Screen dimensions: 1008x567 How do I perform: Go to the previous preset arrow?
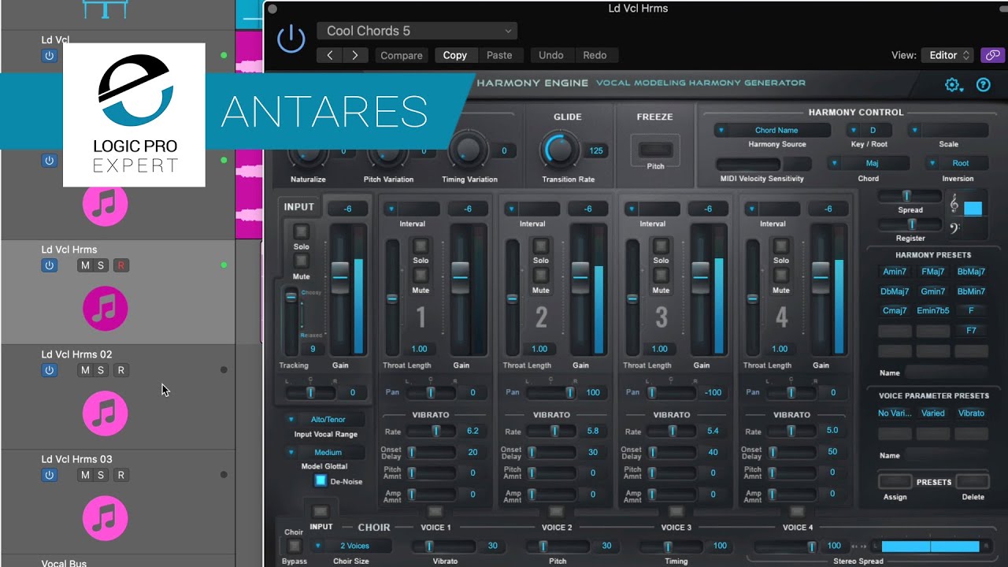(x=330, y=55)
